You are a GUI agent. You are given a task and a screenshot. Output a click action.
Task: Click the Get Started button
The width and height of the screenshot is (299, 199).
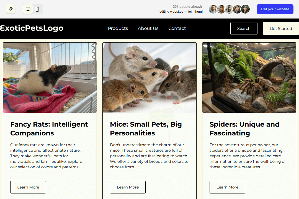coord(281,28)
